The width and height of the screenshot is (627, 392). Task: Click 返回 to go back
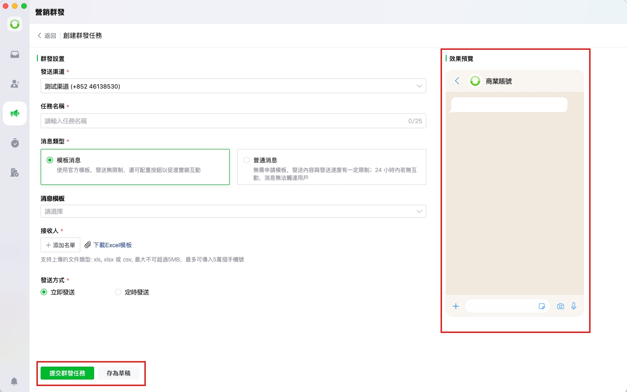coord(47,36)
